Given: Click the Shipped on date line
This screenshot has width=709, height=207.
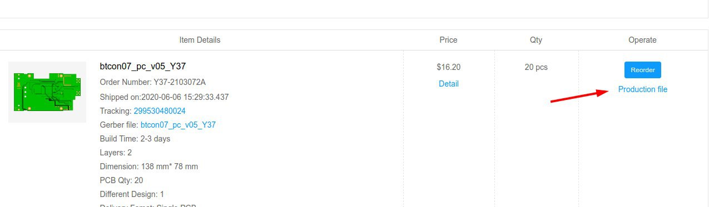Looking at the screenshot, I should point(164,97).
